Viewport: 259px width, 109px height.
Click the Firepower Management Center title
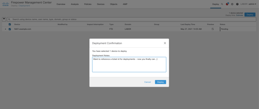pyautogui.click(x=31, y=3)
